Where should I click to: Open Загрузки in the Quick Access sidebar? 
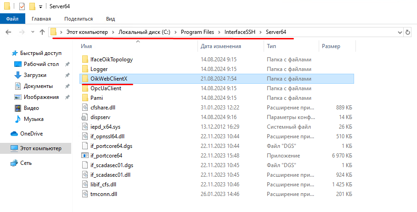tap(35, 75)
